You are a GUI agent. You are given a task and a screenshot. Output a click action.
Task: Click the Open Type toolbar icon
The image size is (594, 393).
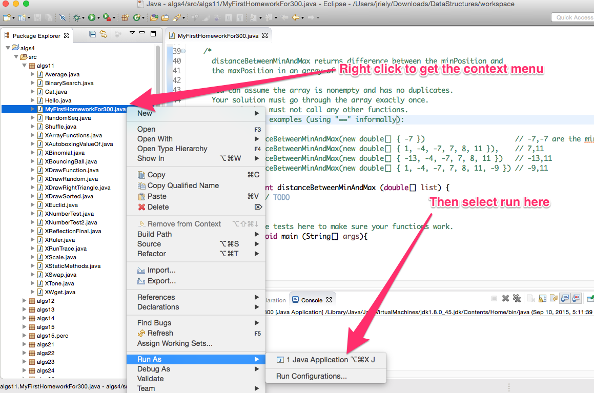(x=154, y=17)
